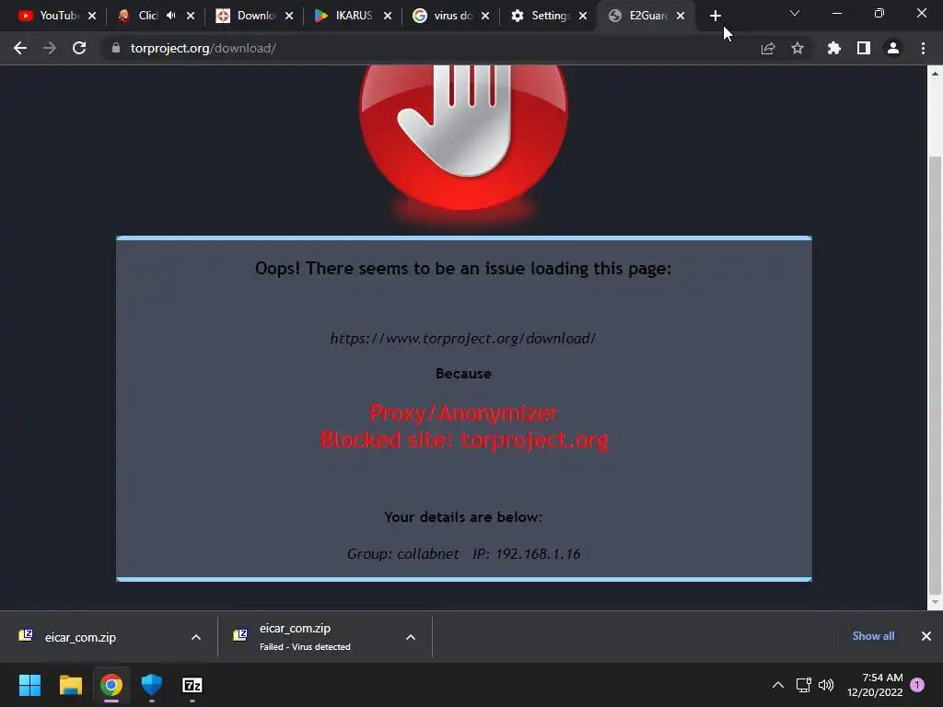
Task: Click the 'Proxy/Anonymizer' red text
Action: point(464,413)
